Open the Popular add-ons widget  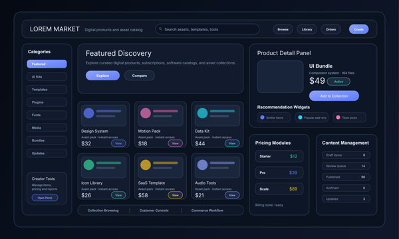pyautogui.click(x=311, y=118)
